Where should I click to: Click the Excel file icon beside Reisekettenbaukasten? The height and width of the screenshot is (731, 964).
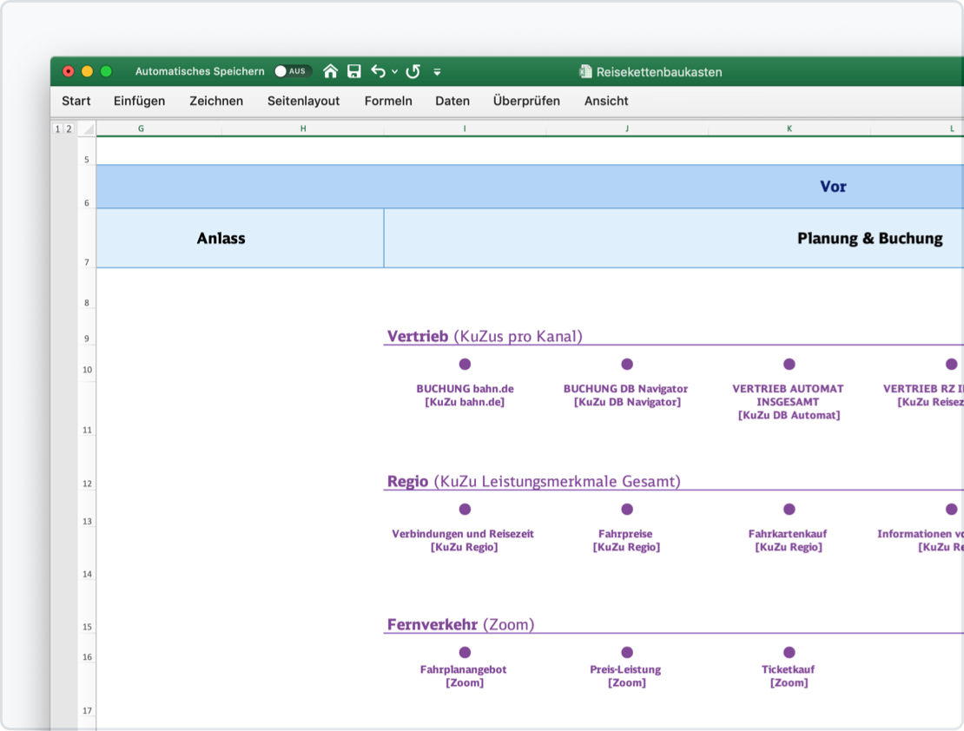(586, 72)
